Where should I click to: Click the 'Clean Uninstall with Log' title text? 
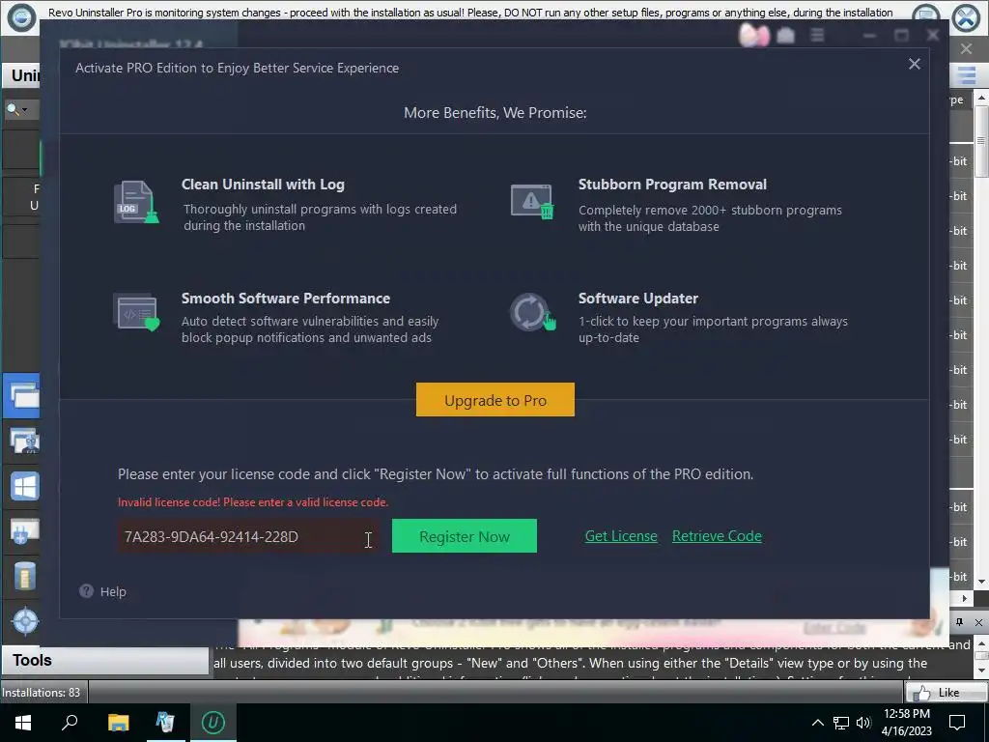(263, 185)
